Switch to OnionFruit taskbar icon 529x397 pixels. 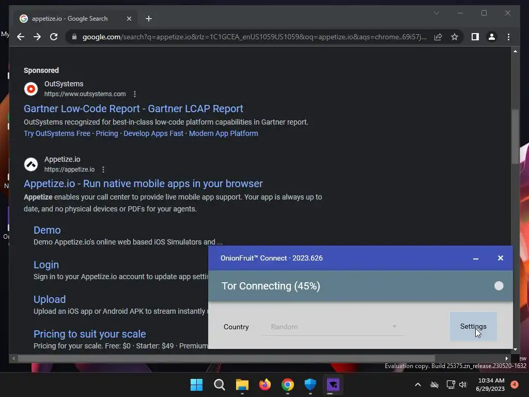coord(333,385)
